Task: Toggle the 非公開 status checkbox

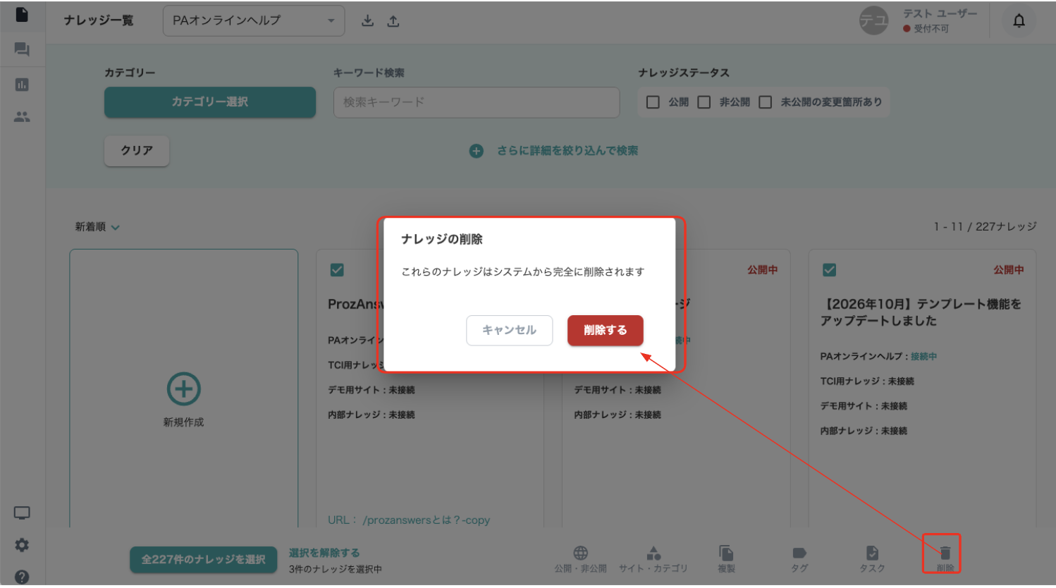Action: point(704,102)
